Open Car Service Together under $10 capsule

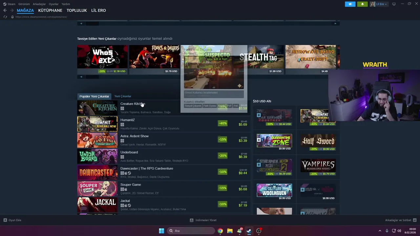(x=274, y=118)
